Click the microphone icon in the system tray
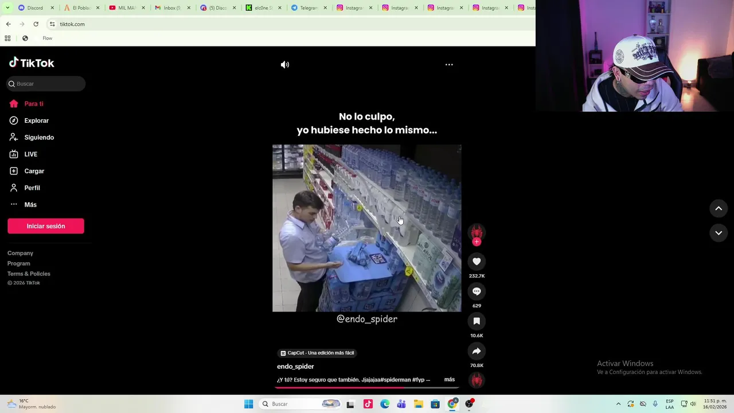 pos(655,404)
